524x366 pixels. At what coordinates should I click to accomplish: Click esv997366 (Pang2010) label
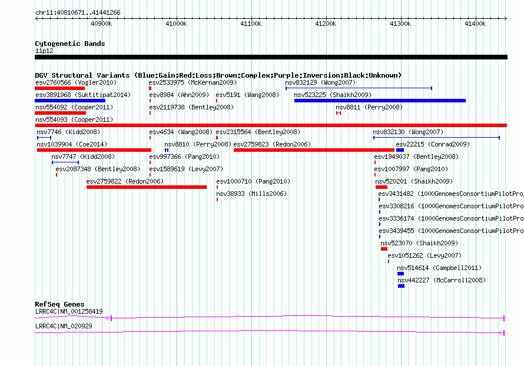coord(184,157)
